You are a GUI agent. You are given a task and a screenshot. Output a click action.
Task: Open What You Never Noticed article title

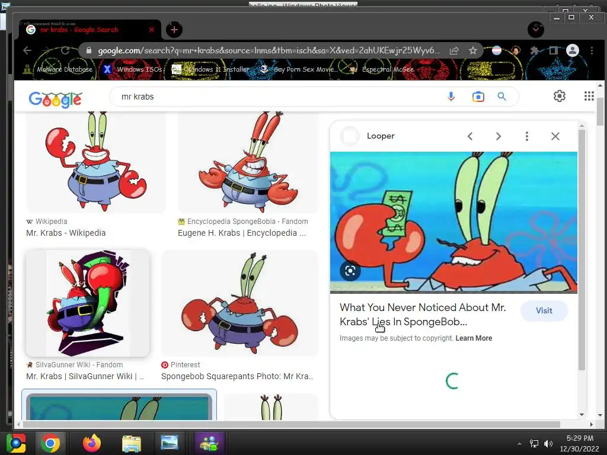pyautogui.click(x=423, y=315)
